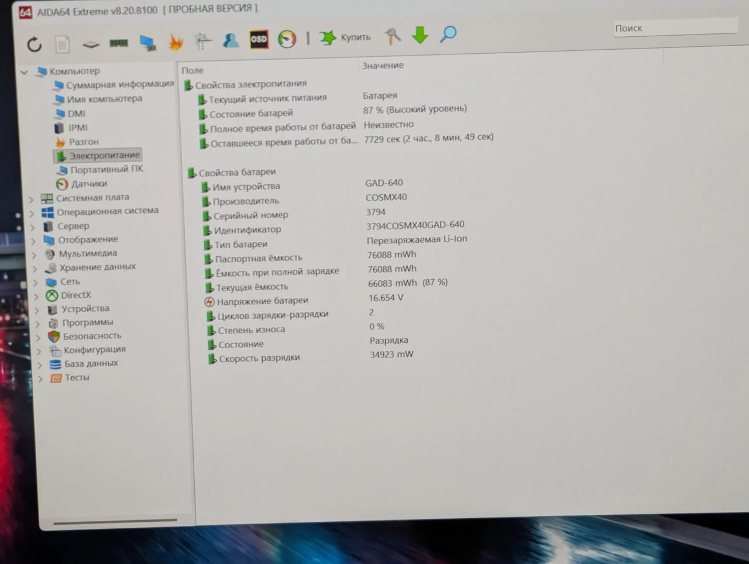Click the Значение column header
The image size is (749, 564).
(x=383, y=66)
